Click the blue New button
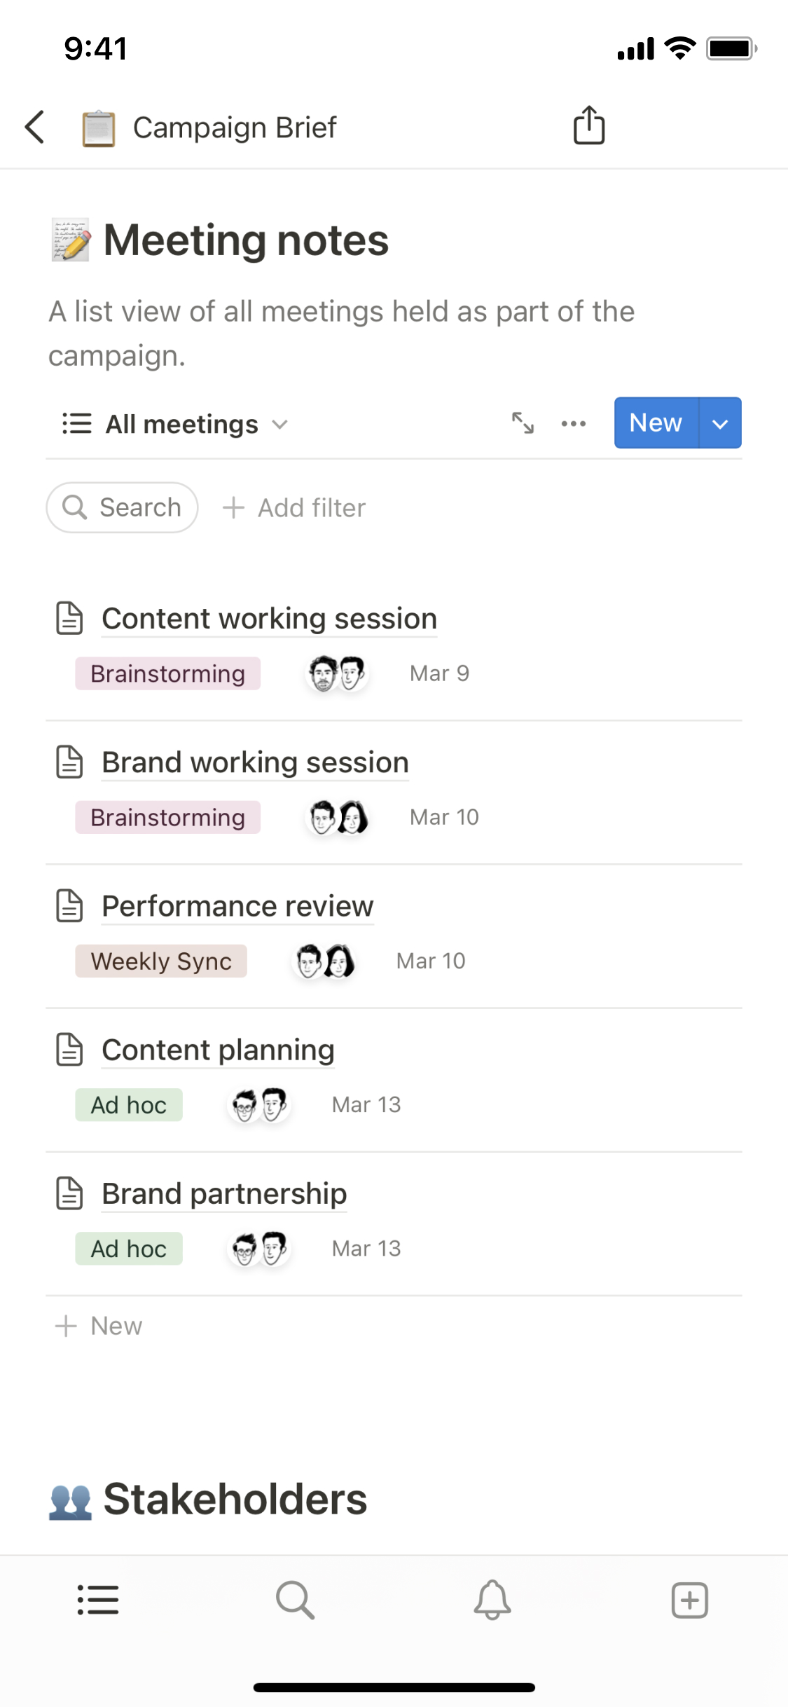The height and width of the screenshot is (1707, 788). point(656,423)
